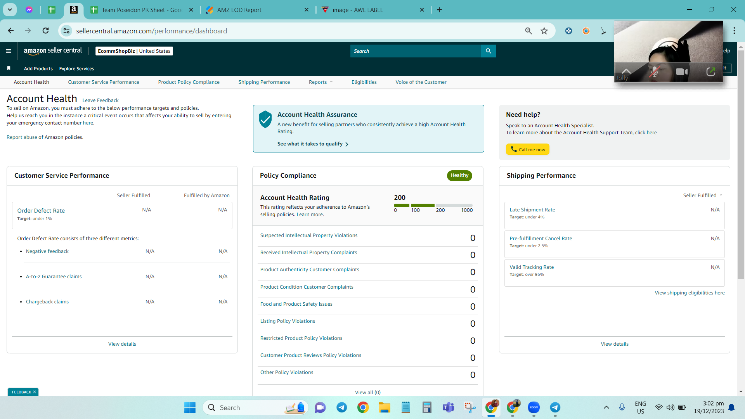The image size is (745, 419).
Task: Close the AMZ EOD Report tab
Action: (x=307, y=10)
